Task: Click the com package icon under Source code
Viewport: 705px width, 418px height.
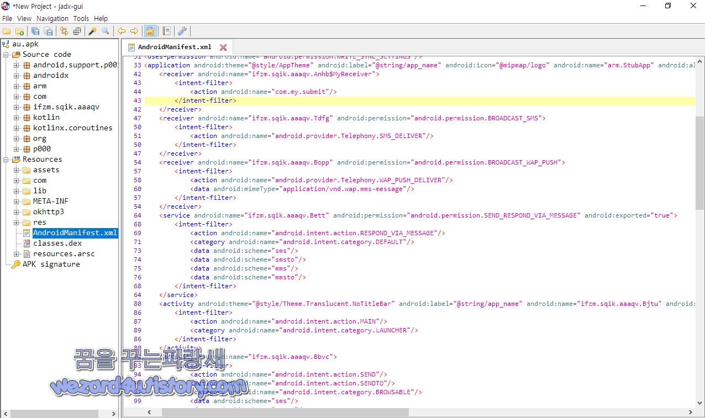Action: pos(27,97)
